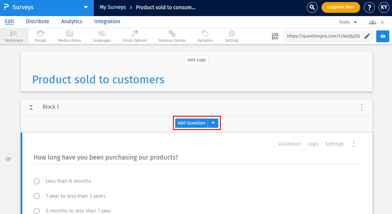Click the pencil icon to edit survey URL
This screenshot has width=392, height=214.
[367, 36]
